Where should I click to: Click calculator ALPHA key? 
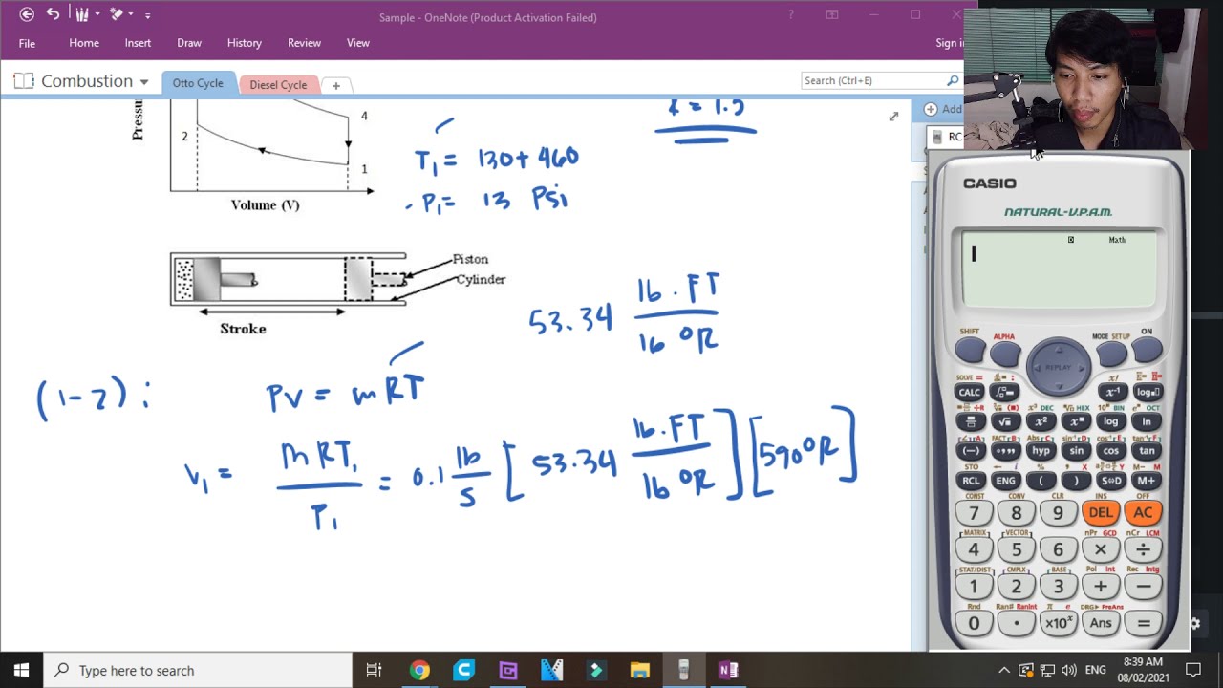(x=1005, y=354)
